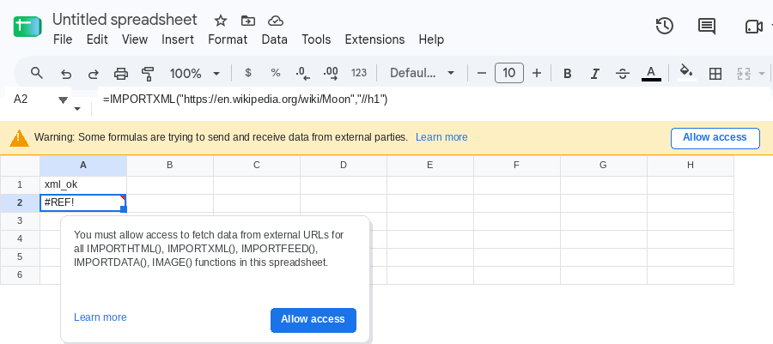Image resolution: width=773 pixels, height=344 pixels.
Task: Click the merge cells icon
Action: tap(743, 74)
